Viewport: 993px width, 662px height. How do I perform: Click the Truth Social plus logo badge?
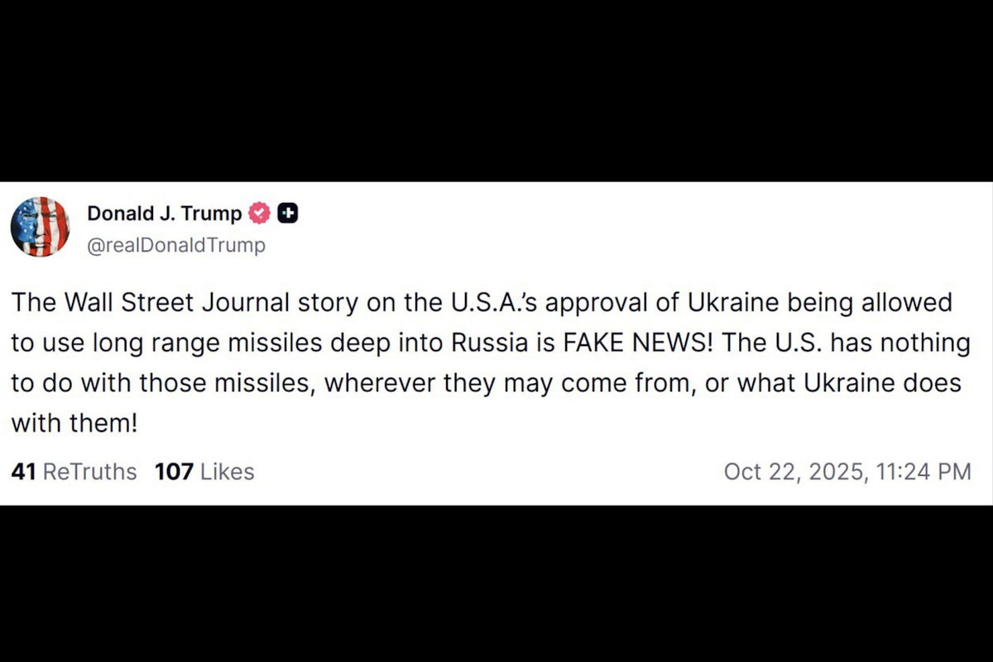287,213
